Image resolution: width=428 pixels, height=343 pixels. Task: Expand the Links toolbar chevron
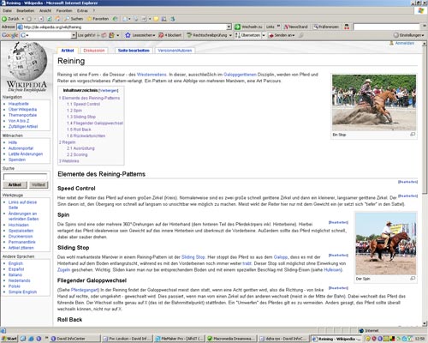coord(278,27)
